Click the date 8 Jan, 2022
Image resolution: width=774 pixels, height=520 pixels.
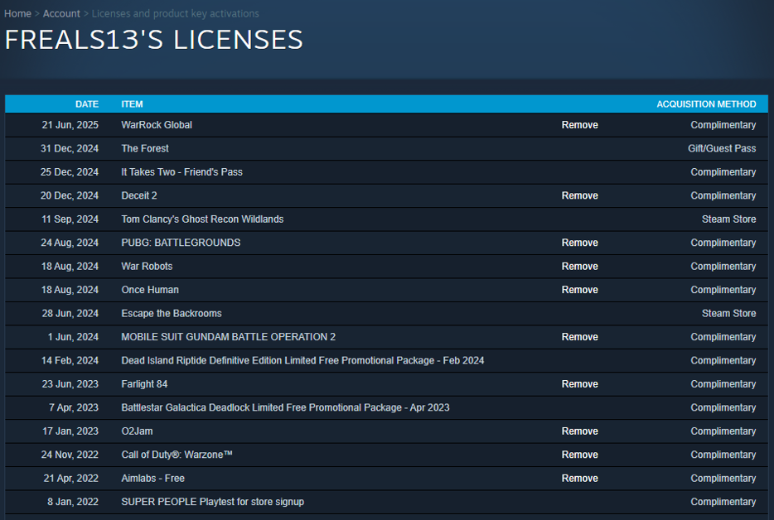[73, 502]
